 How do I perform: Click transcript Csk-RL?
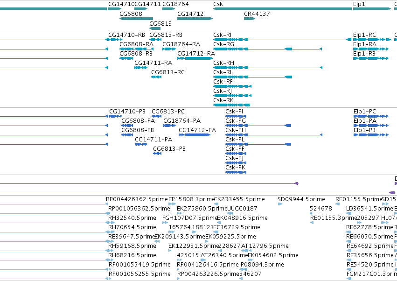(253, 77)
